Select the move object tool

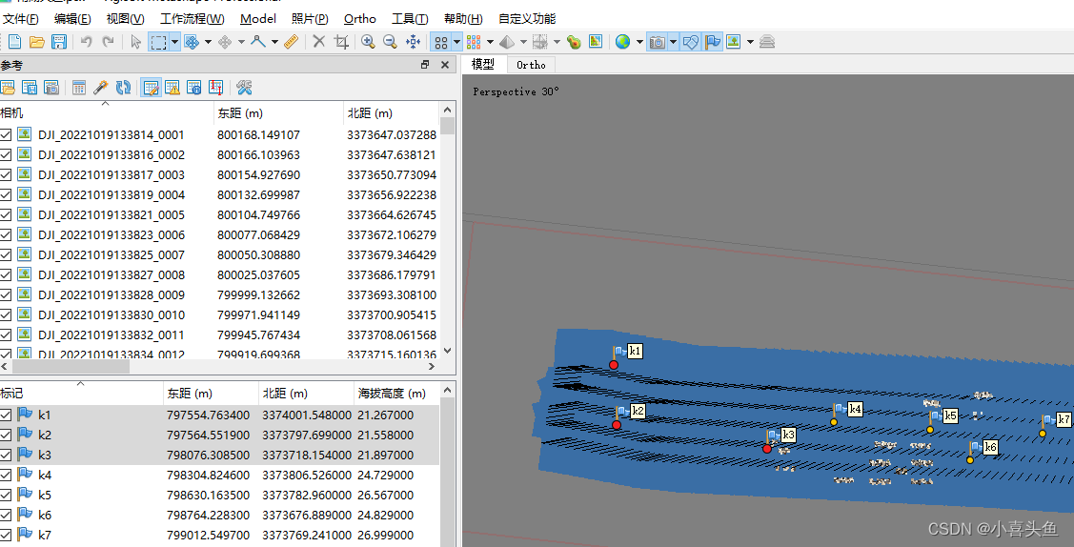point(225,43)
